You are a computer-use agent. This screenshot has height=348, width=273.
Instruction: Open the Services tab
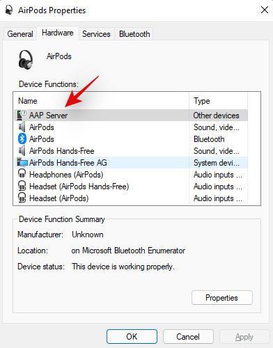(96, 34)
